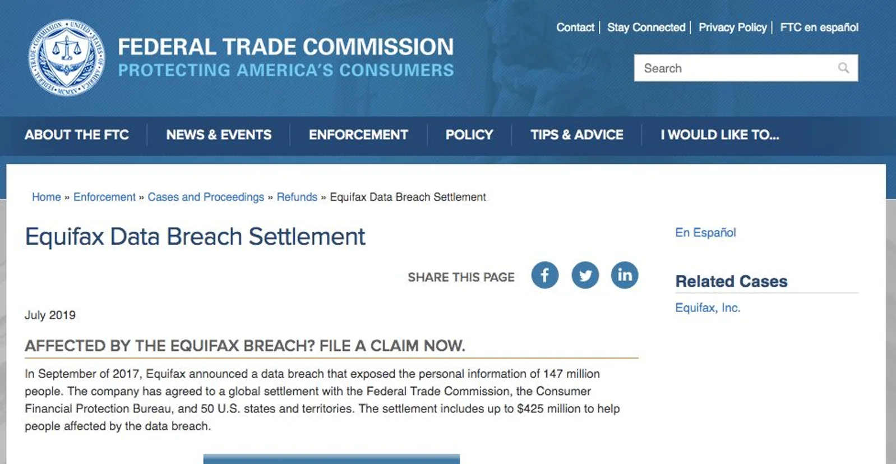Open the Cases and Proceedings breadcrumb
The width and height of the screenshot is (896, 464).
pos(206,197)
